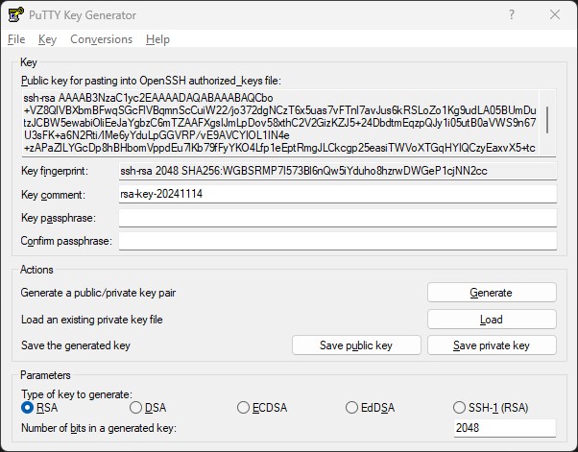Close the PuTTY Key Generator window
578x452 pixels.
(x=554, y=14)
